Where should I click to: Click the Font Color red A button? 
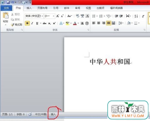pos(75,23)
